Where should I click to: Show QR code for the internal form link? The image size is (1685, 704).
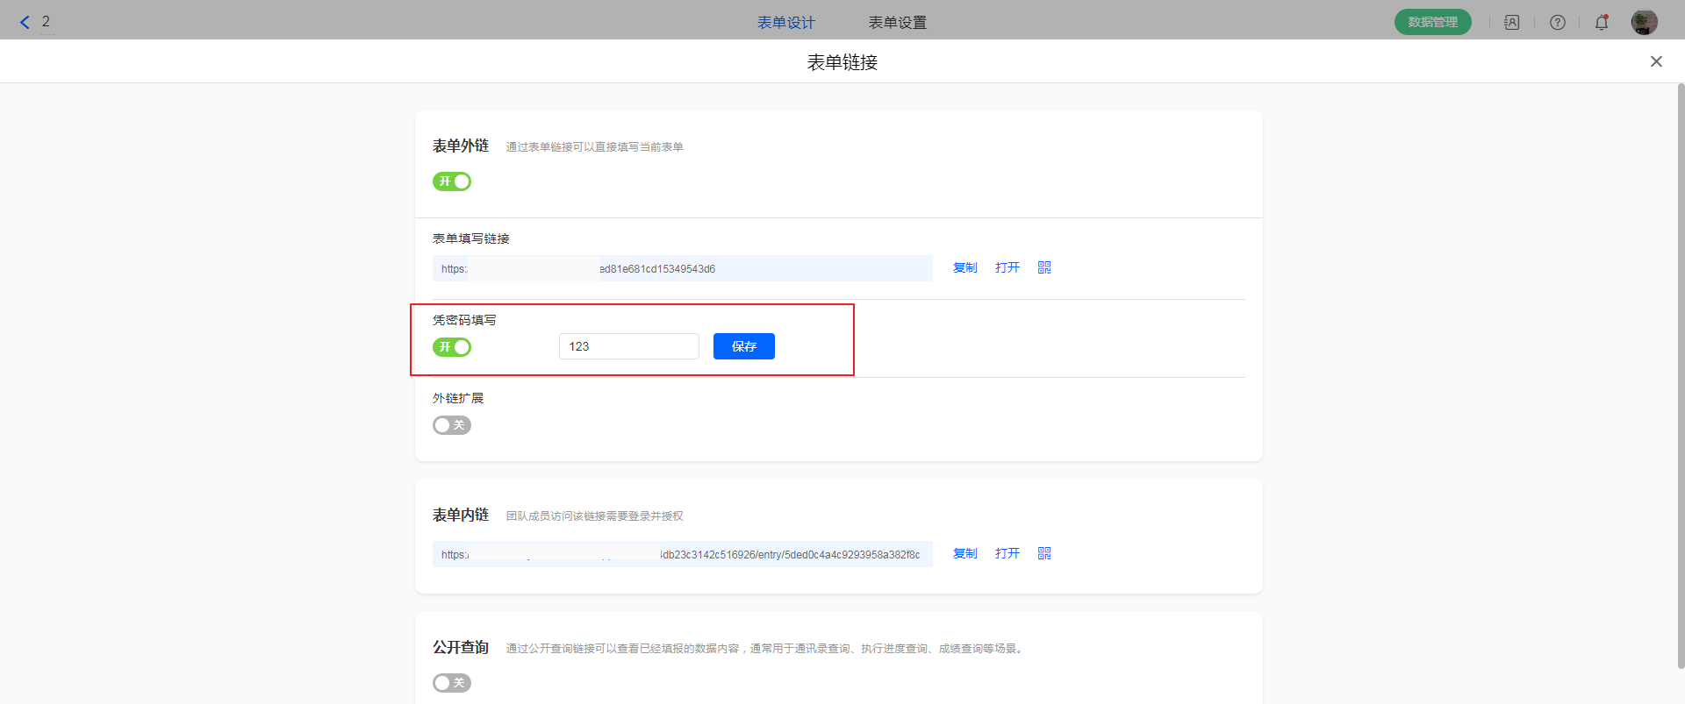pos(1044,553)
